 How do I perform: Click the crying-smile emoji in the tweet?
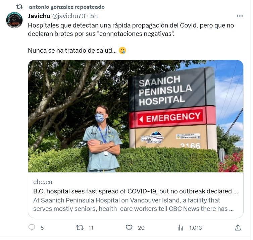(x=122, y=51)
